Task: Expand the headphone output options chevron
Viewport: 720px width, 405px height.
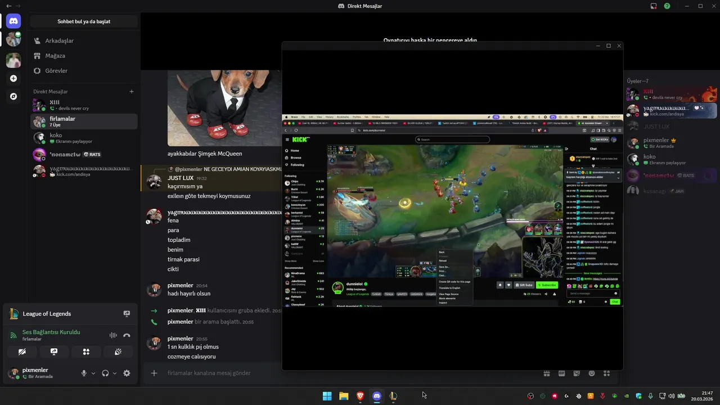Action: coord(115,373)
